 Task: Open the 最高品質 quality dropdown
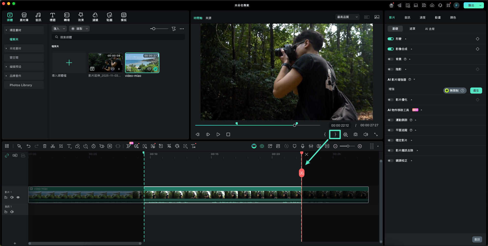click(x=347, y=17)
